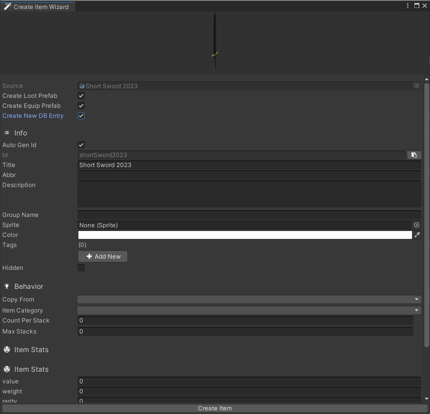Open the Sprite object picker icon

[416, 225]
